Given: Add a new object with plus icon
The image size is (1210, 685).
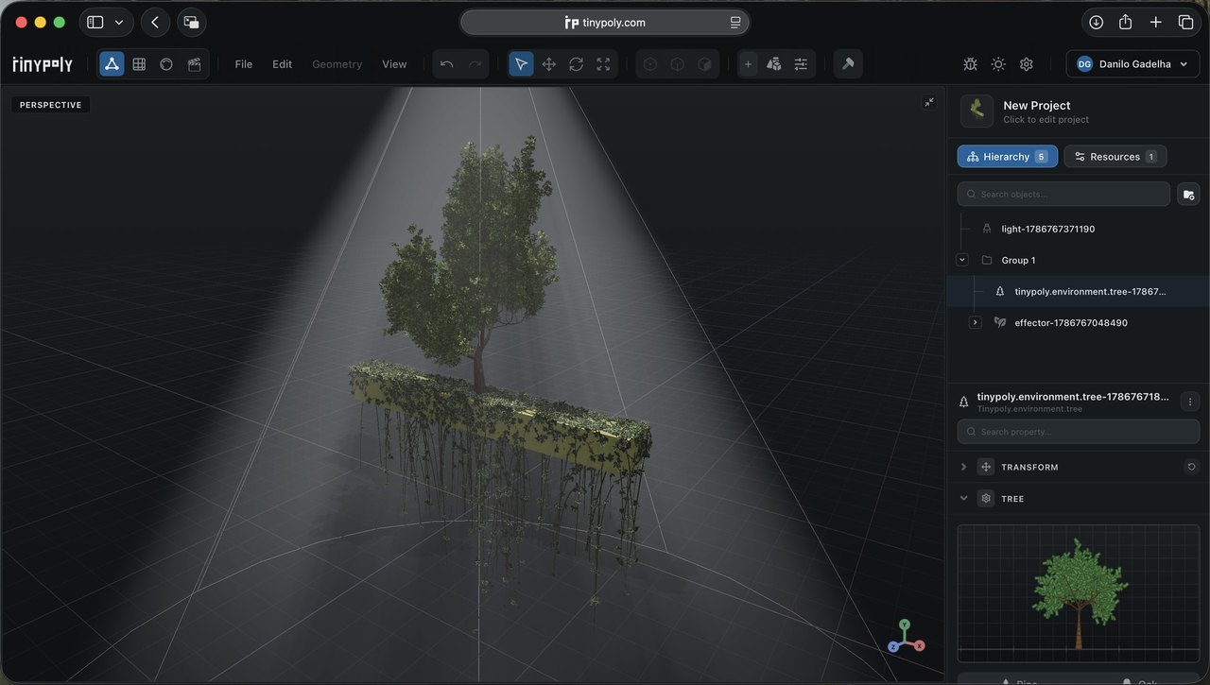Looking at the screenshot, I should pyautogui.click(x=748, y=64).
